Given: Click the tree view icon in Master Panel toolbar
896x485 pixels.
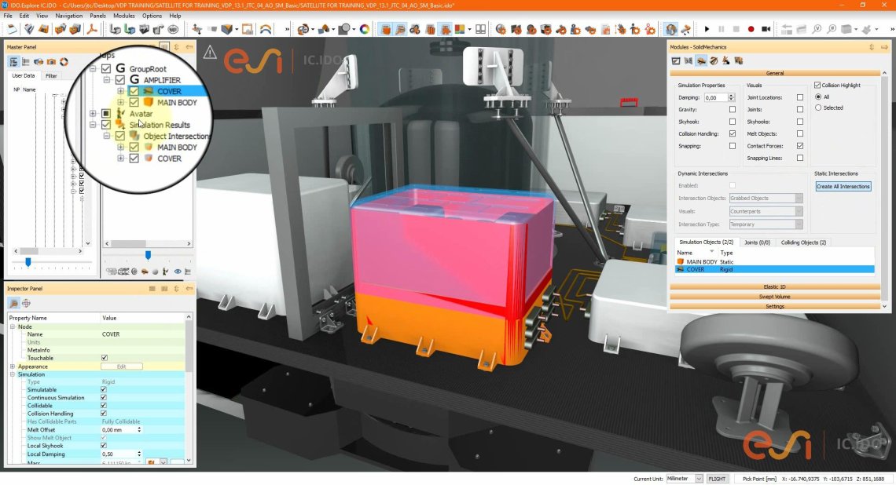Looking at the screenshot, I should (x=13, y=62).
